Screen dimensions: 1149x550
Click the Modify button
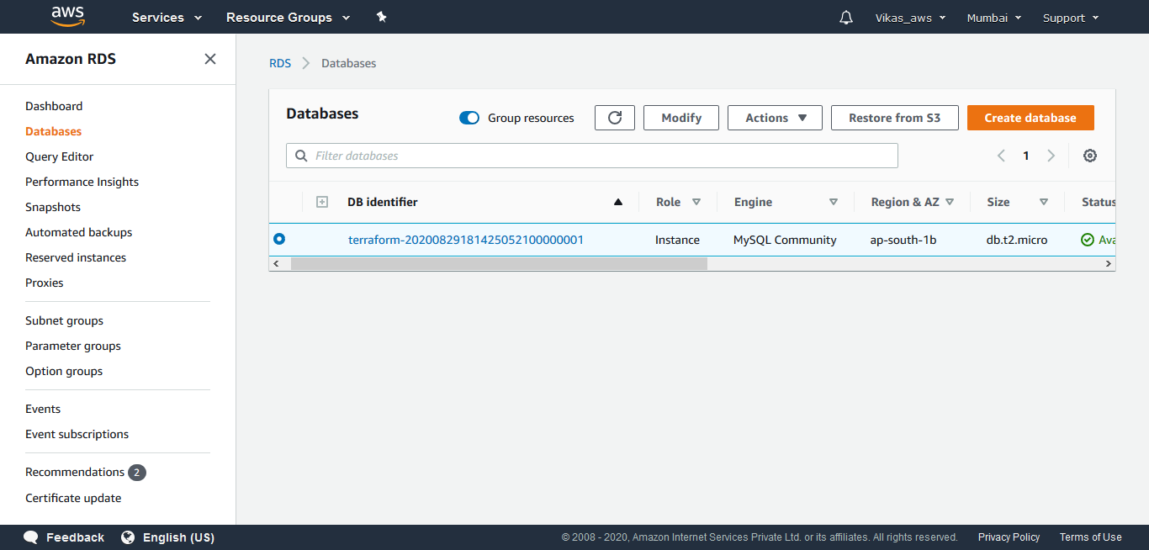tap(681, 118)
